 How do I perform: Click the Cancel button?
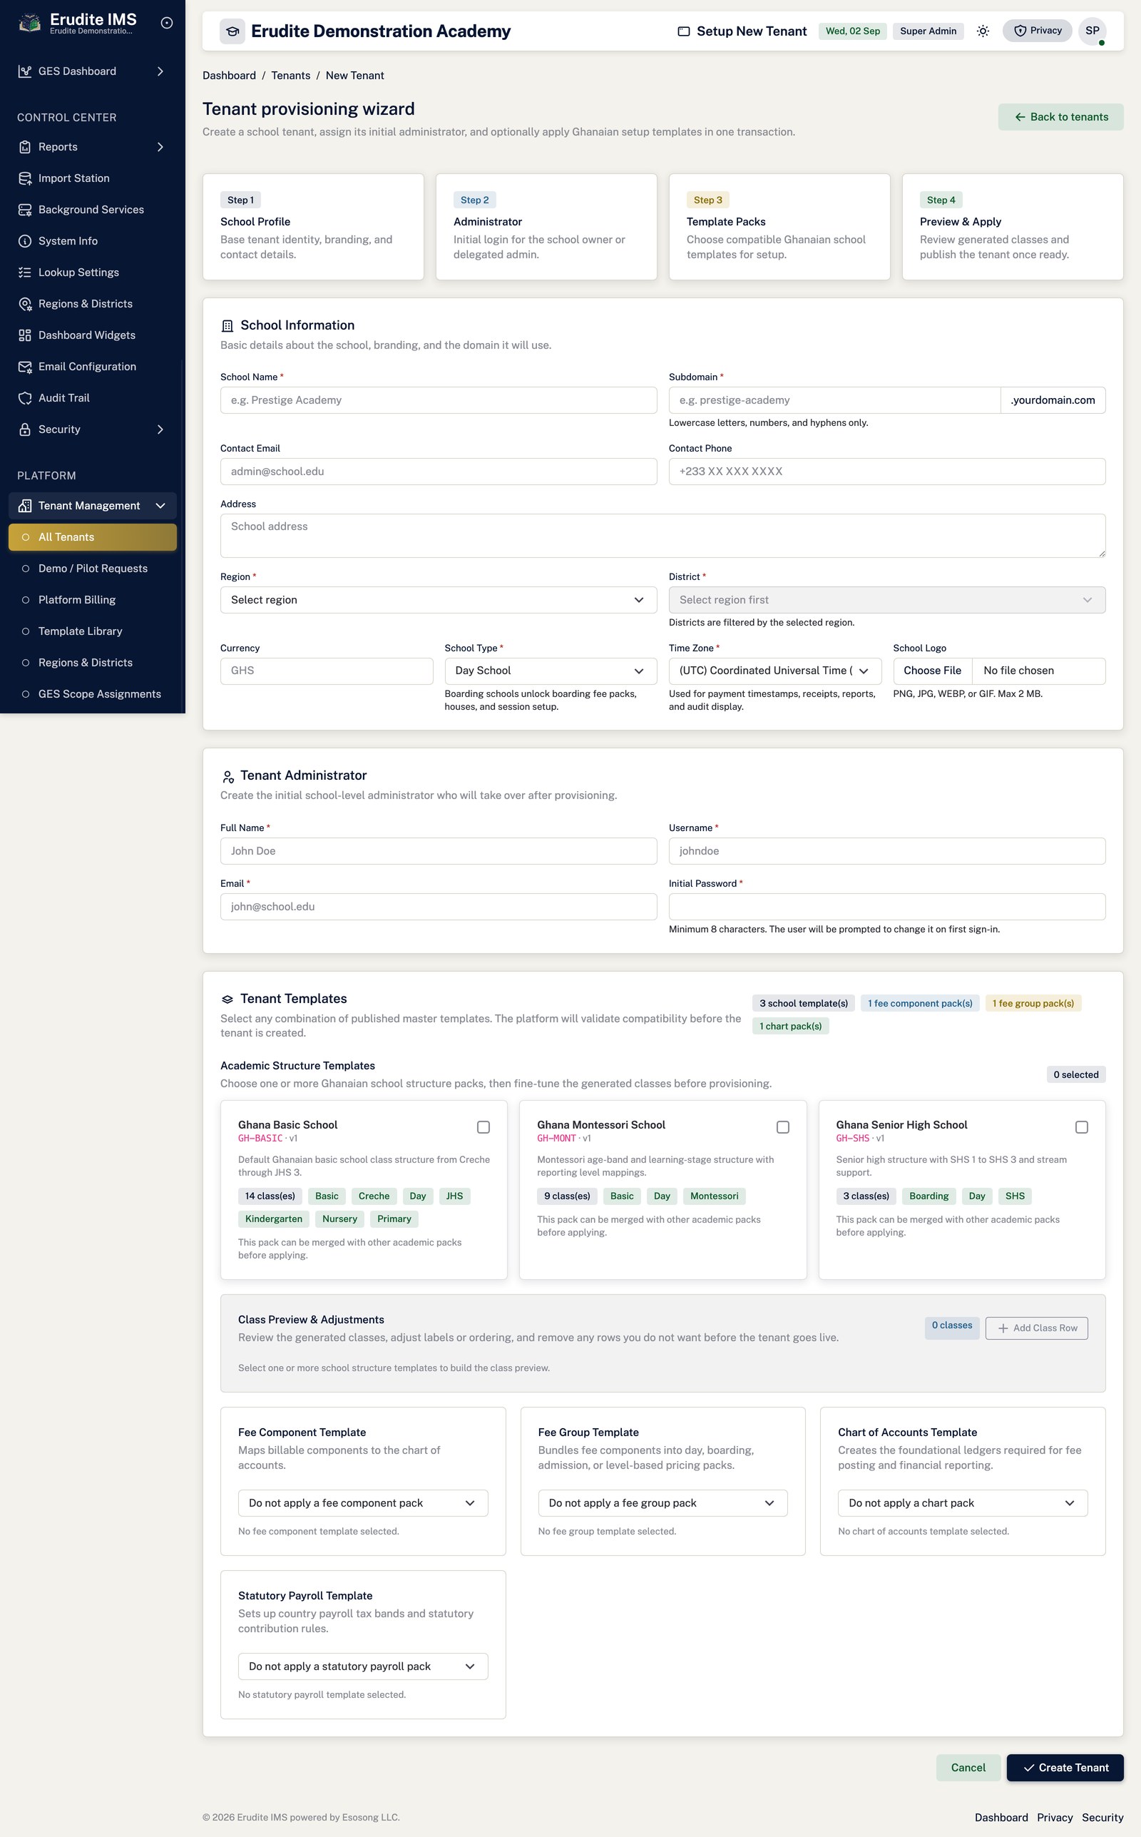click(968, 1768)
